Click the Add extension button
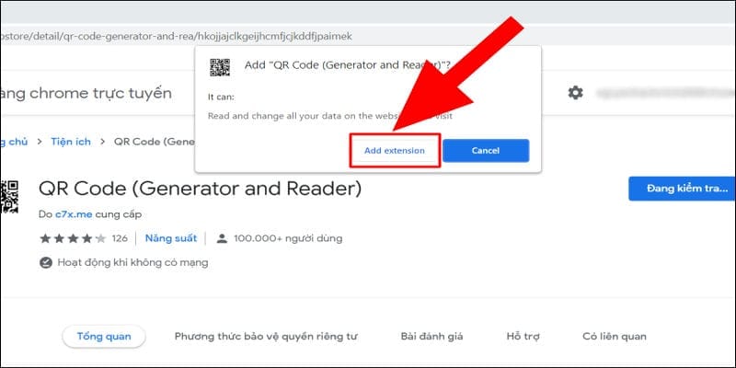Image resolution: width=736 pixels, height=368 pixels. pyautogui.click(x=395, y=151)
